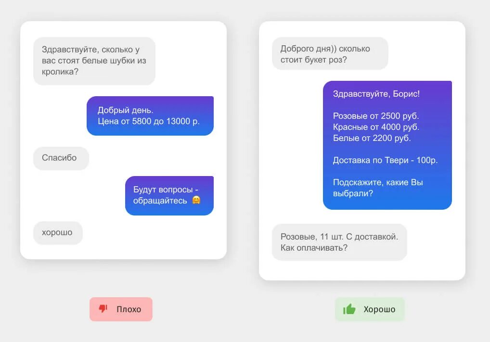The height and width of the screenshot is (342, 490).
Task: Click the 'Будут вопросы - обращайтесь' reply
Action: coord(169,195)
